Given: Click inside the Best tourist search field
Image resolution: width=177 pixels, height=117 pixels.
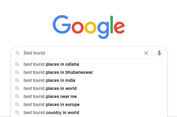Looking at the screenshot, I should 82,53.
